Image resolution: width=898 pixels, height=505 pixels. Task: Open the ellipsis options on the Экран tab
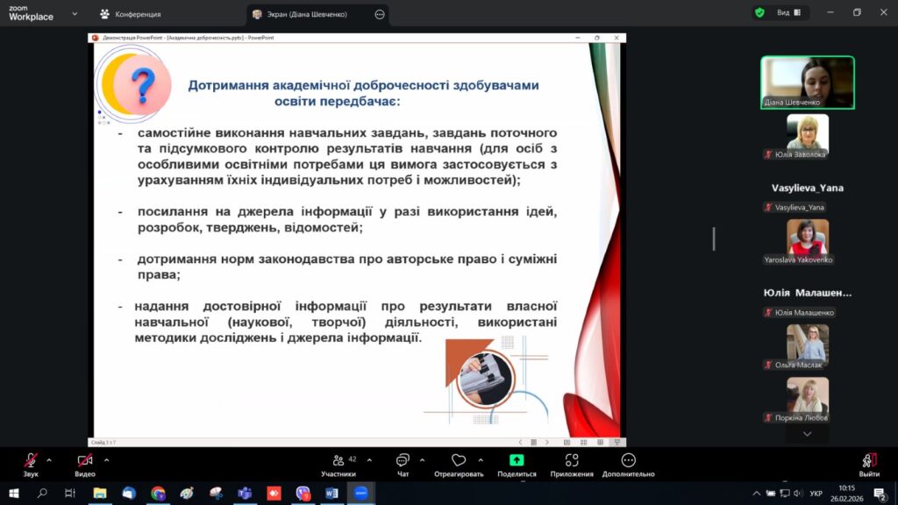(379, 14)
